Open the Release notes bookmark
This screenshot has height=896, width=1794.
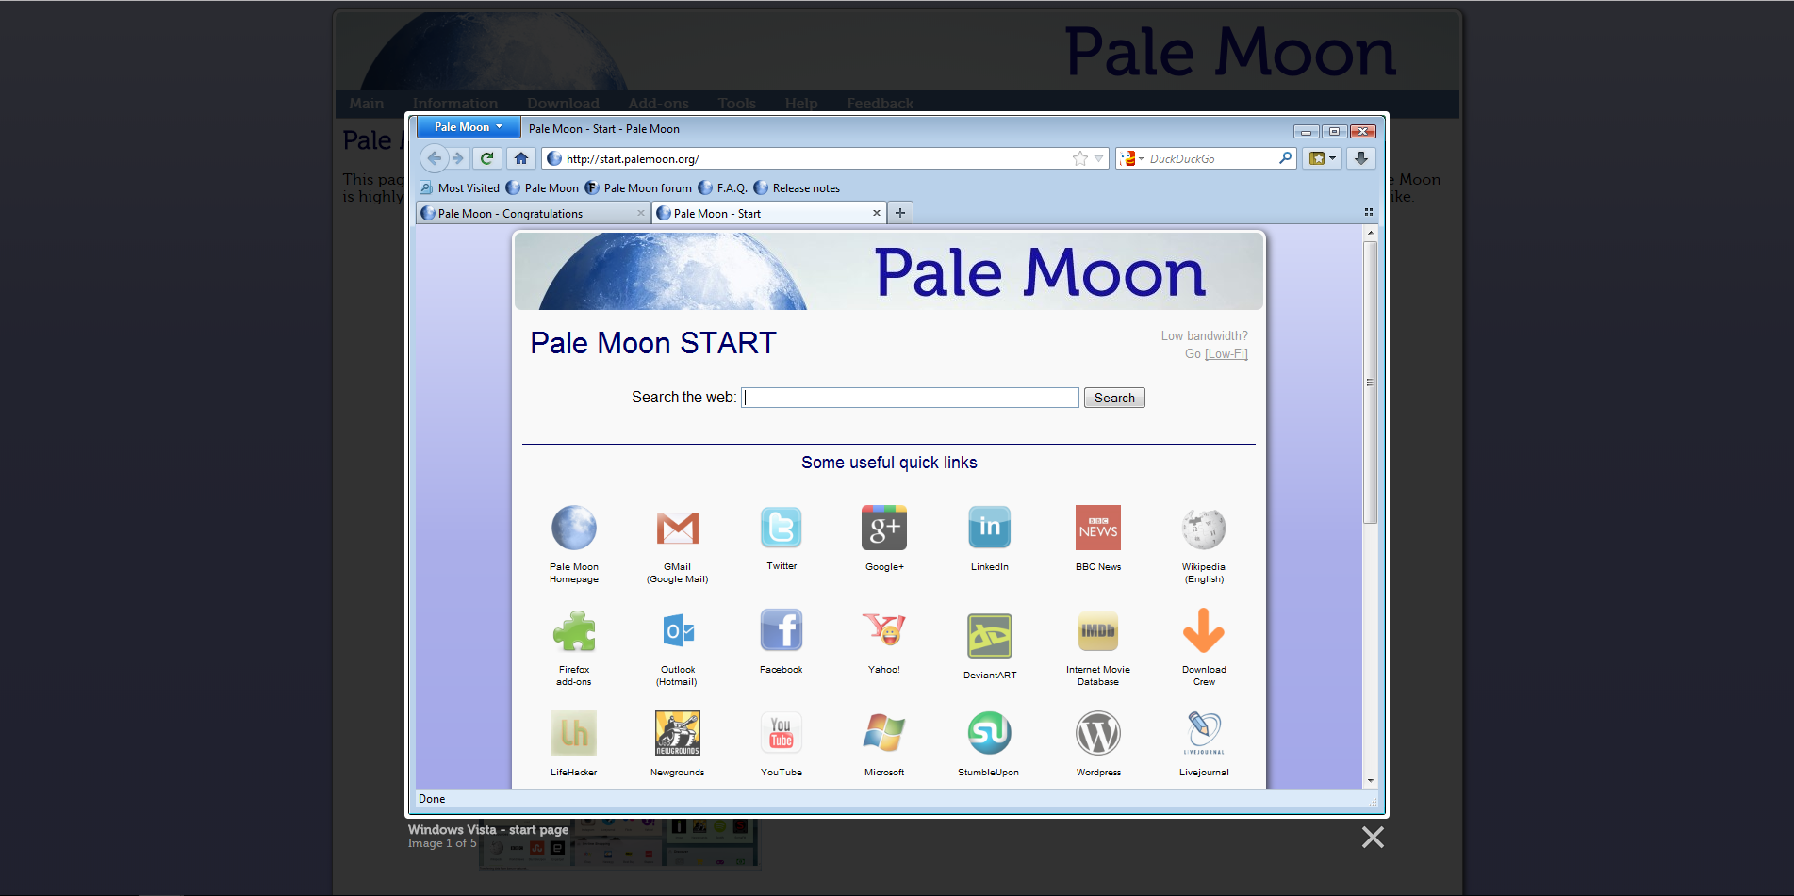pos(797,188)
